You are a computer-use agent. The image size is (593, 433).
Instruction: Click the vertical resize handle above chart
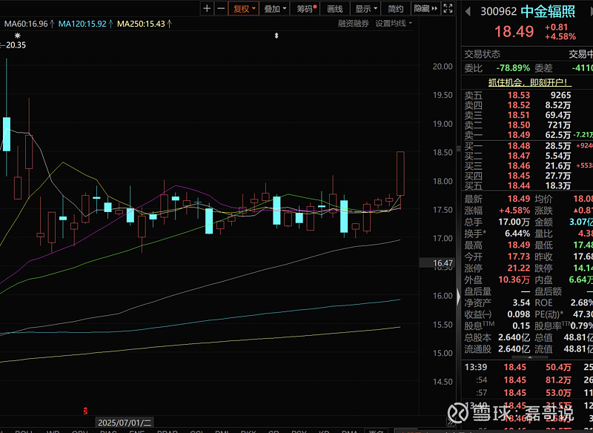coord(276,36)
